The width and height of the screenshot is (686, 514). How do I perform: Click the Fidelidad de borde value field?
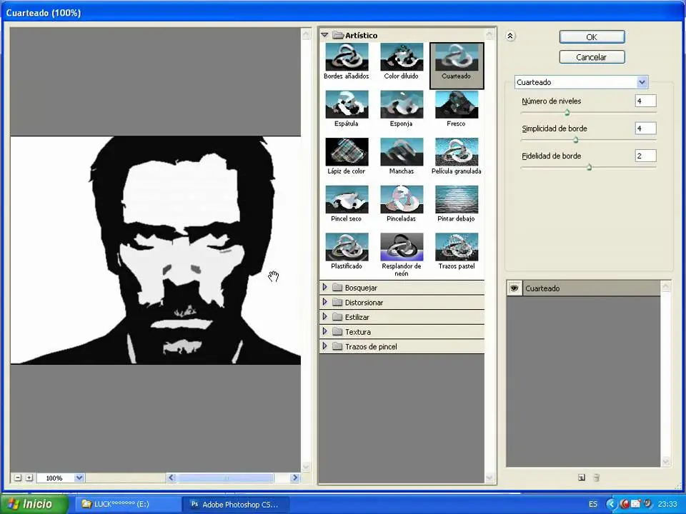tap(645, 156)
